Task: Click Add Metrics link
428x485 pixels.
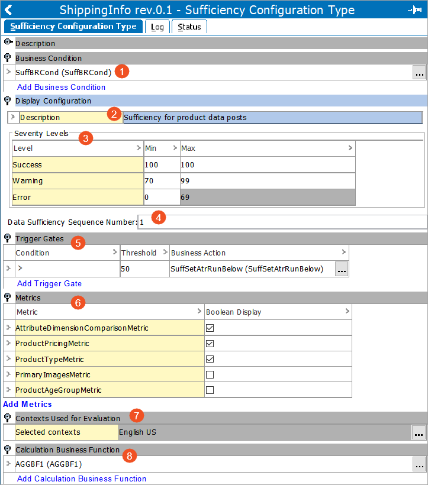Action: pyautogui.click(x=27, y=405)
